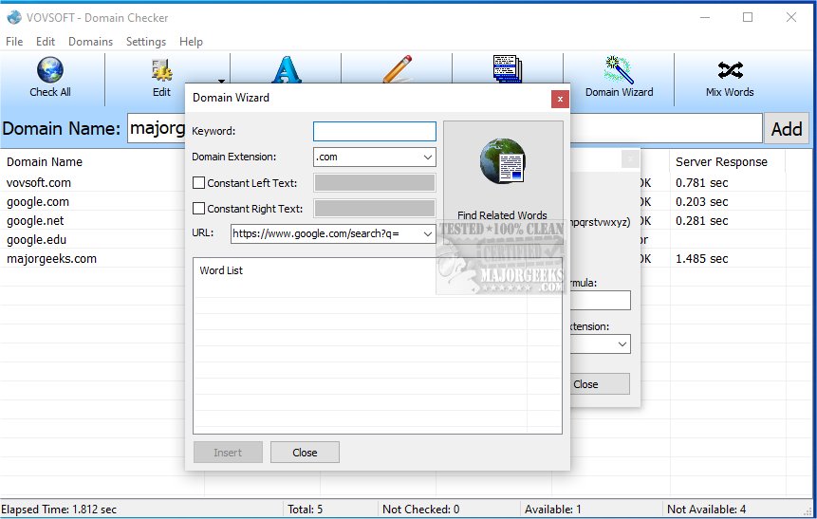The height and width of the screenshot is (519, 817).
Task: Click the stacked documents toolbar icon
Action: coord(508,68)
